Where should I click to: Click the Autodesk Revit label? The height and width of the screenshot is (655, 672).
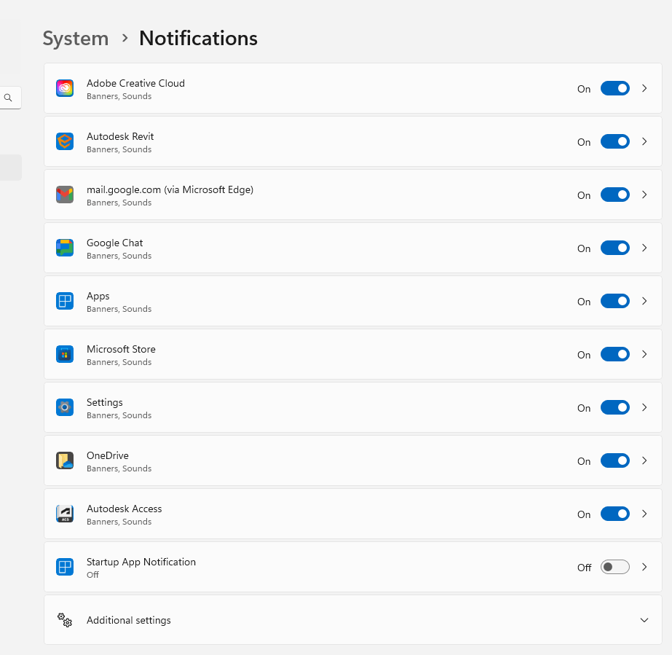tap(120, 136)
